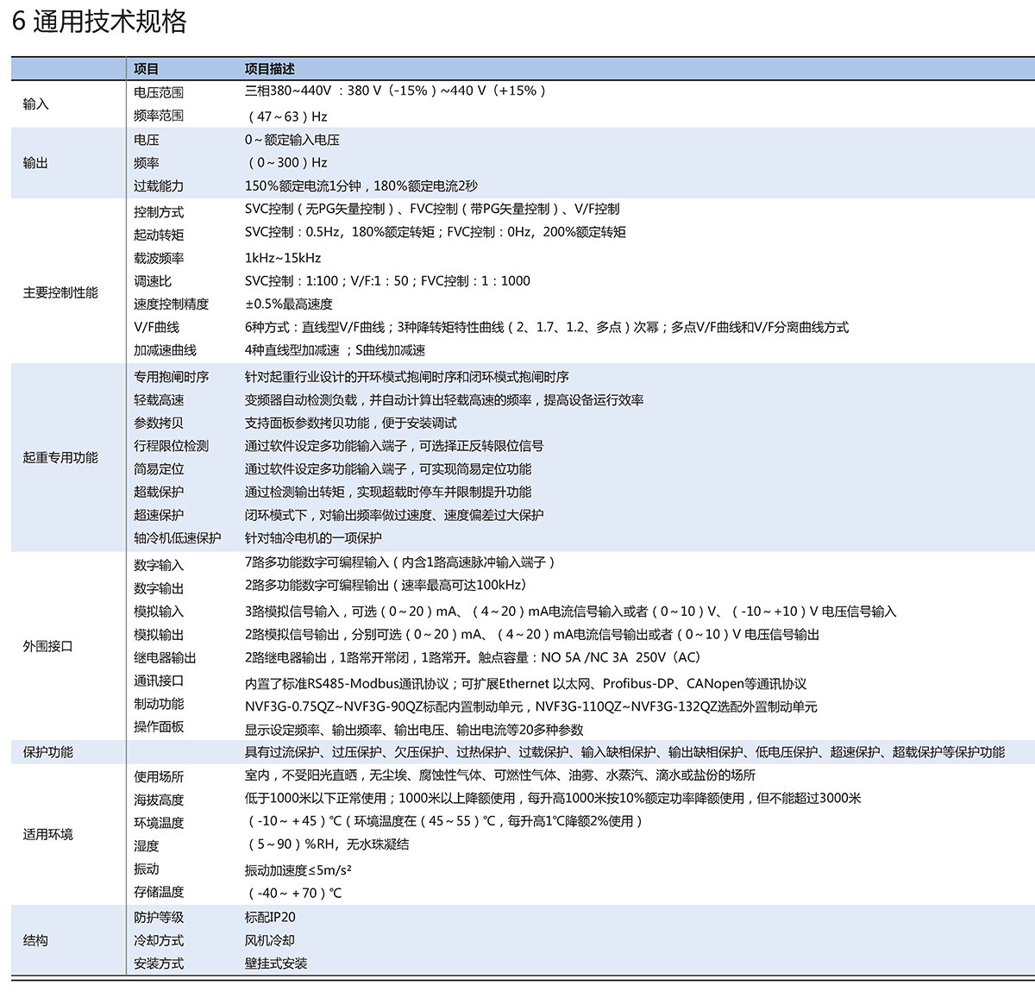Image resolution: width=1035 pixels, height=1004 pixels.
Task: Click the 主要控制性能 category cell
Action: [60, 292]
